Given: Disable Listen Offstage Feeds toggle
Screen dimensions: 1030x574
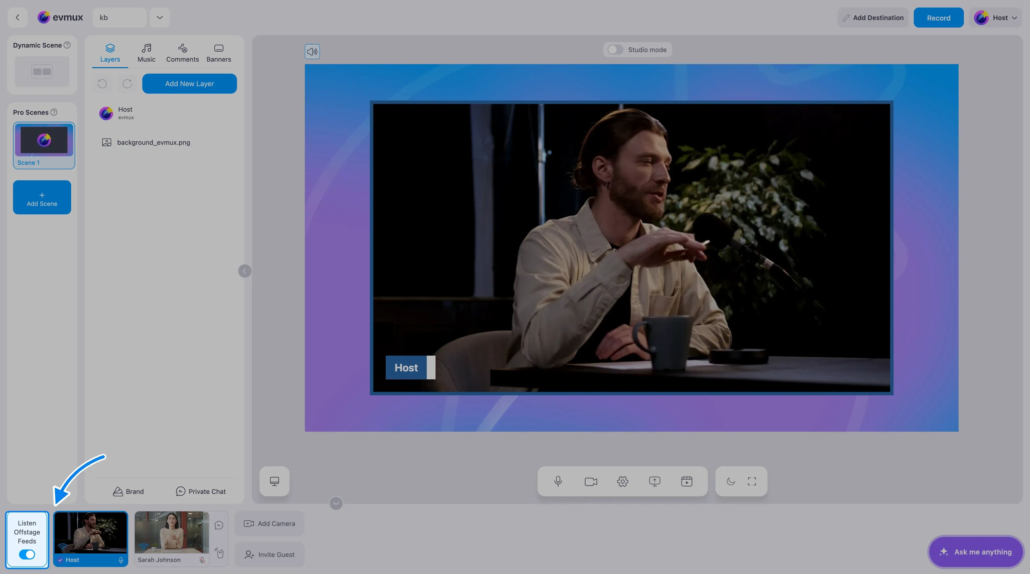Looking at the screenshot, I should point(27,554).
